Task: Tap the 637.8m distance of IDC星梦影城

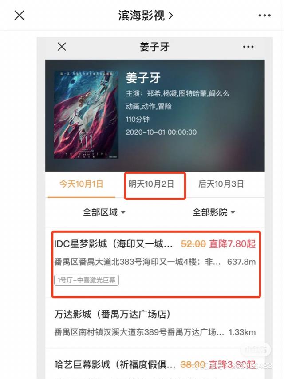Action: click(x=241, y=262)
